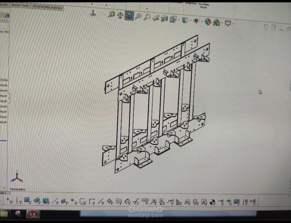The width and height of the screenshot is (291, 223).
Task: Click the black-white center of mass filter icon
Action: point(213,202)
